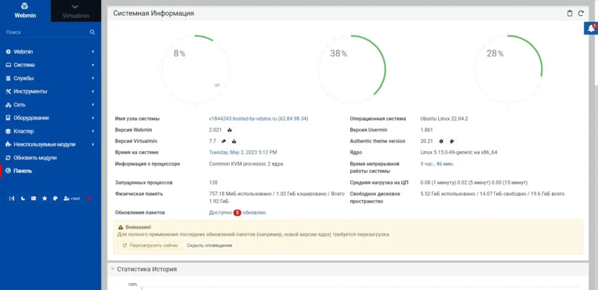Toggle night mode with the moon icon
The width and height of the screenshot is (598, 290).
(23, 198)
